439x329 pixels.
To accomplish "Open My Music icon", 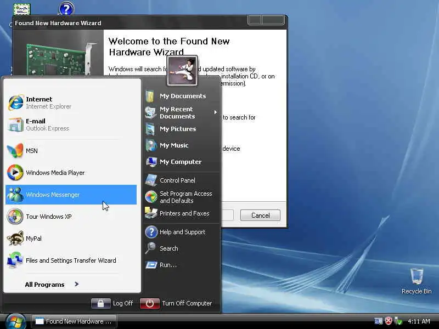I will [x=150, y=145].
